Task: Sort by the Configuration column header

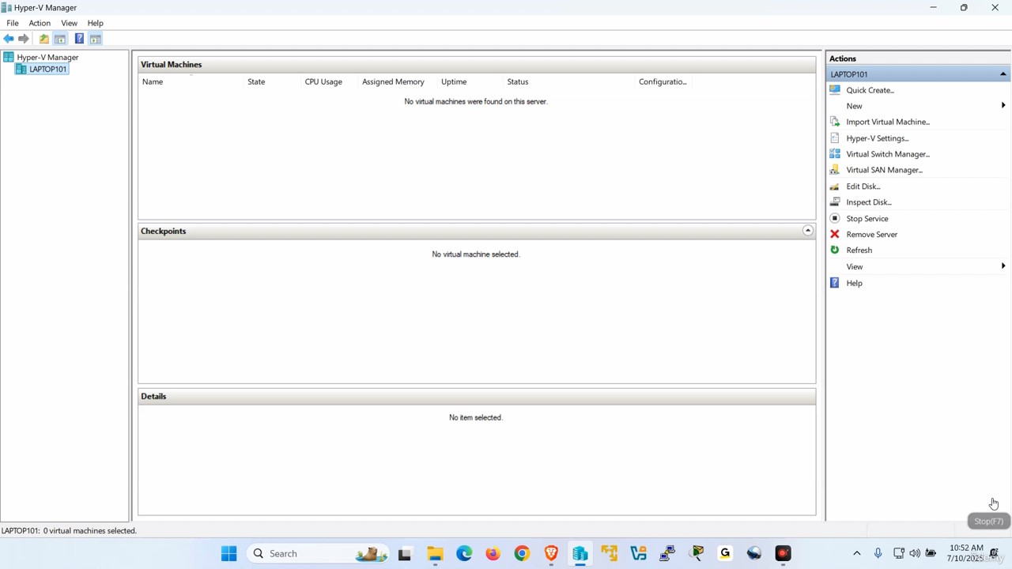Action: pyautogui.click(x=663, y=81)
